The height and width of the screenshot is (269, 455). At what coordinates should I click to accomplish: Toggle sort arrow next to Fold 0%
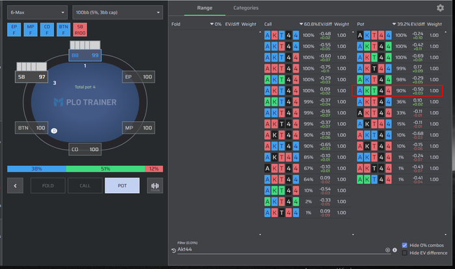[x=212, y=24]
